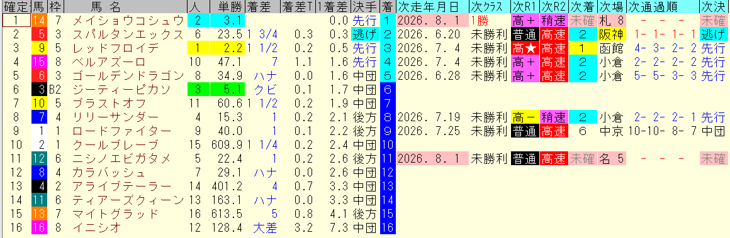Click the 1勝 class cell
The width and height of the screenshot is (730, 238).
(489, 20)
